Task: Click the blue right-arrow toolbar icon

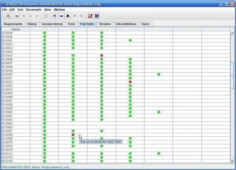Action: (61, 16)
